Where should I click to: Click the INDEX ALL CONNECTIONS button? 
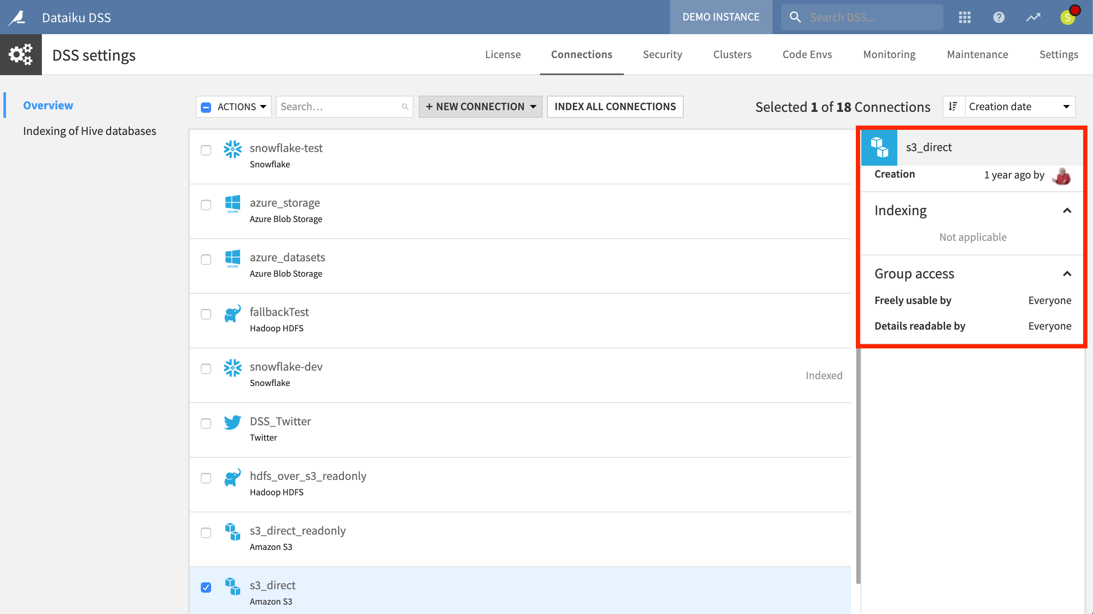coord(615,106)
